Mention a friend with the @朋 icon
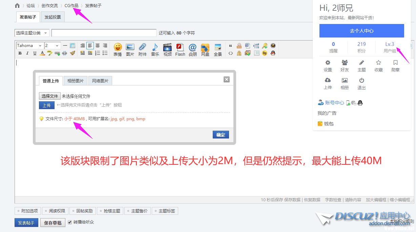Screen dimensions: 416x232 coord(192,49)
